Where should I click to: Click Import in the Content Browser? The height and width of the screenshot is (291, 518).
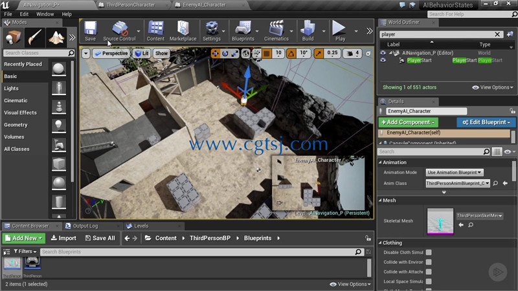click(63, 238)
